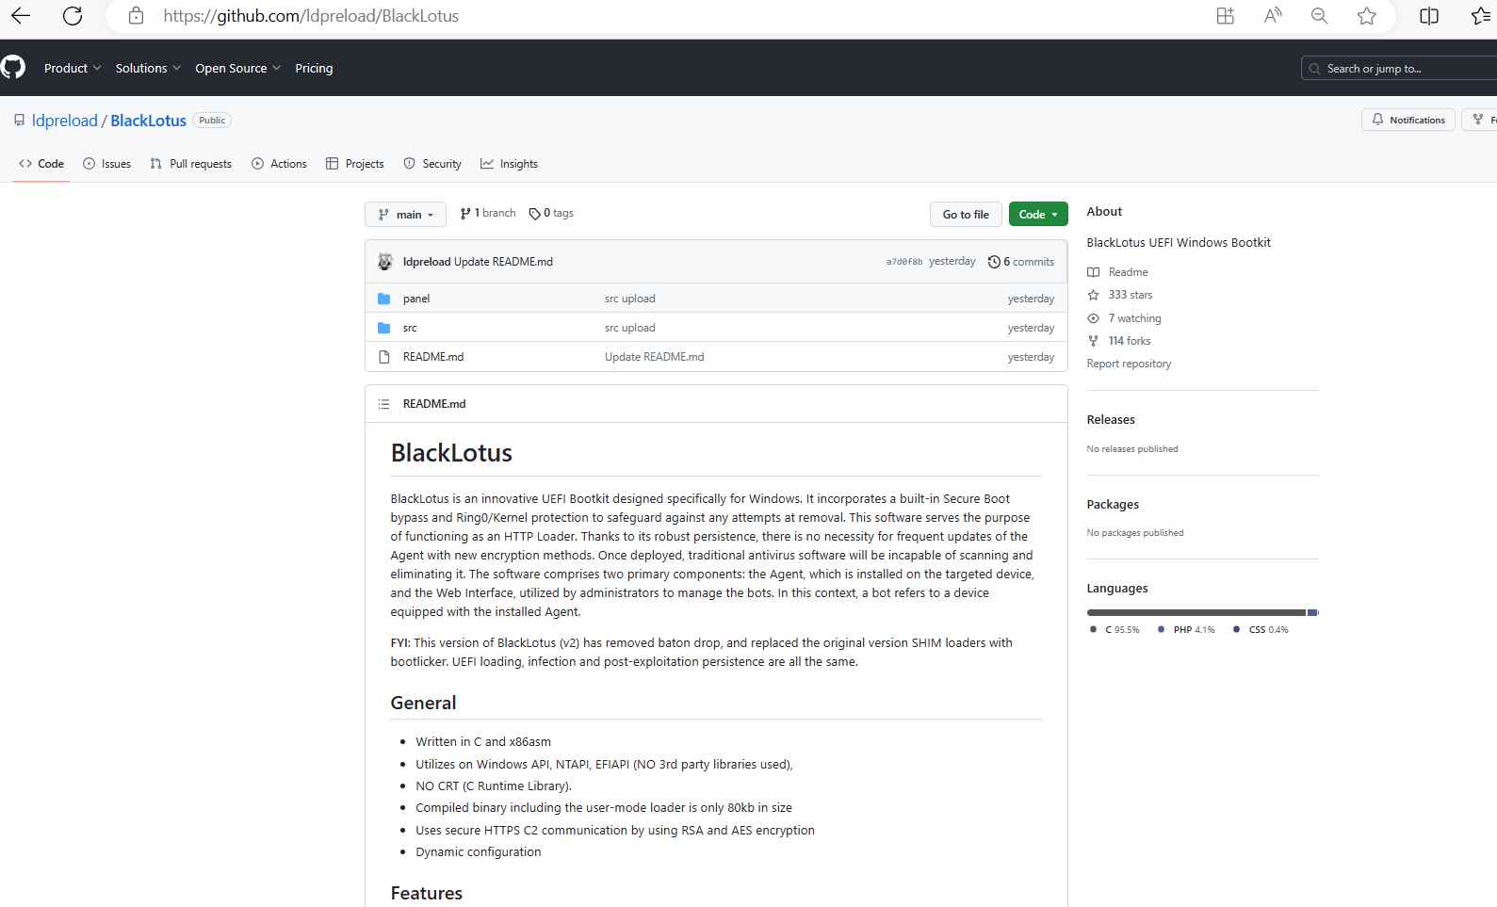
Task: Click the Go to file button
Action: point(966,215)
